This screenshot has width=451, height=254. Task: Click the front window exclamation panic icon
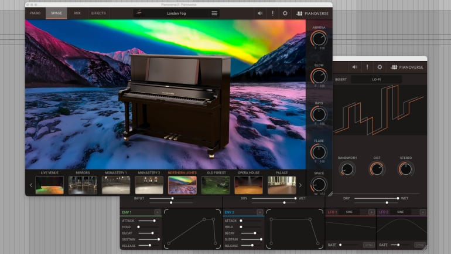pyautogui.click(x=272, y=13)
